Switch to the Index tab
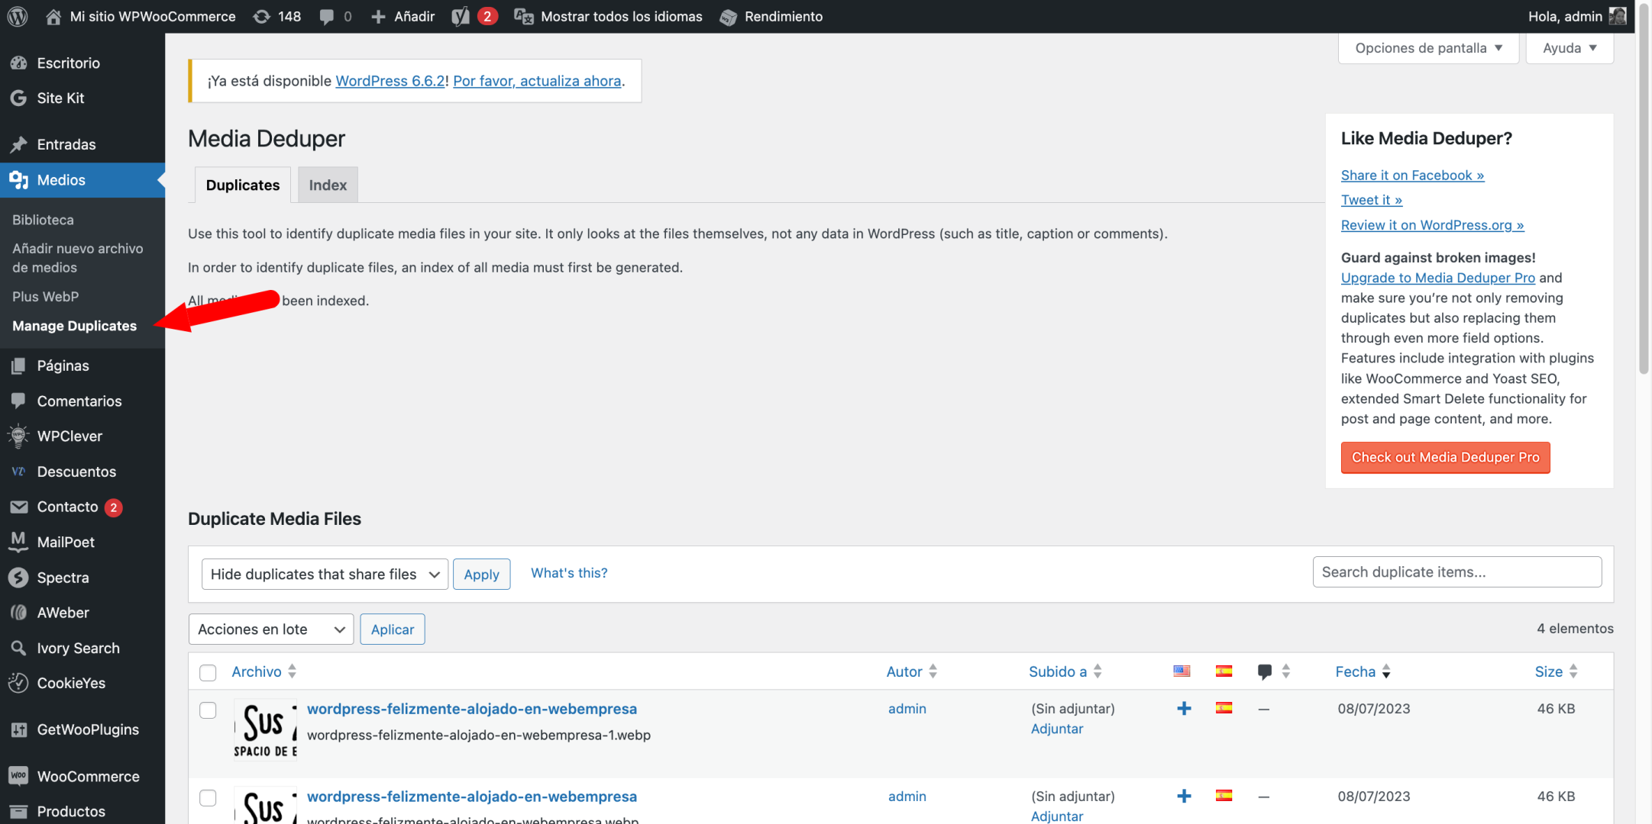Viewport: 1652px width, 824px height. click(328, 185)
